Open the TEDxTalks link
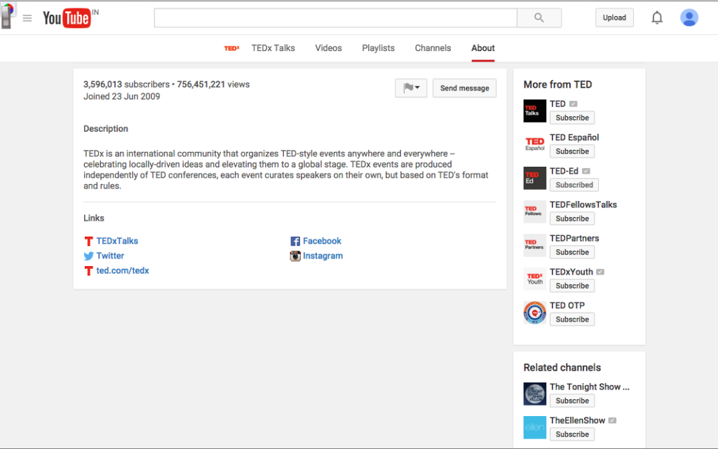Image resolution: width=718 pixels, height=449 pixels. tap(117, 241)
